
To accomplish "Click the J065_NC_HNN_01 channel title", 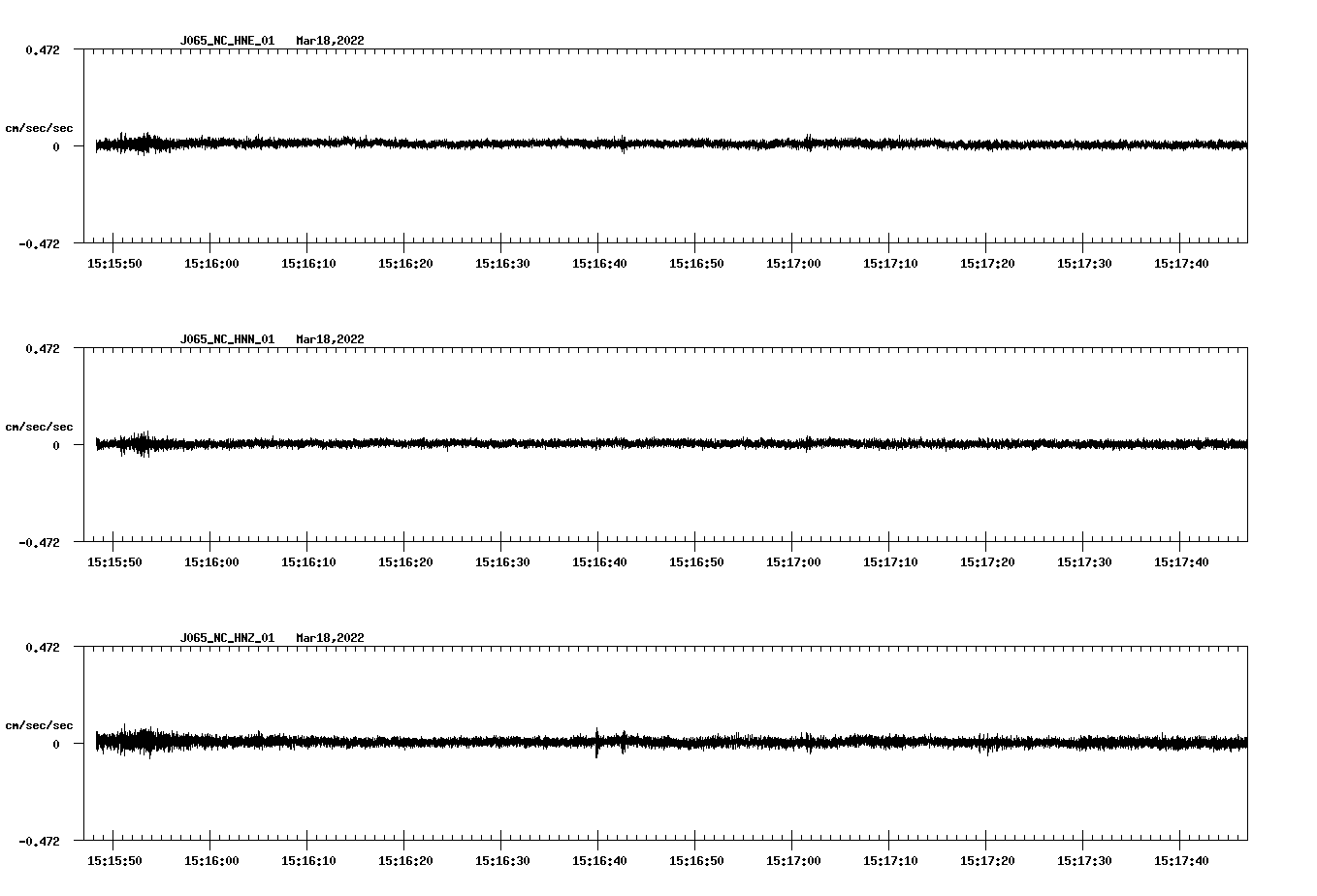I will [227, 339].
